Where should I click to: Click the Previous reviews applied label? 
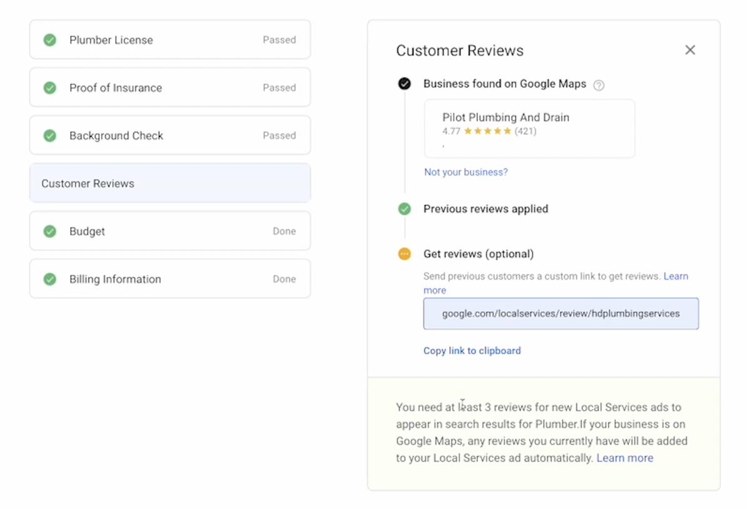485,209
